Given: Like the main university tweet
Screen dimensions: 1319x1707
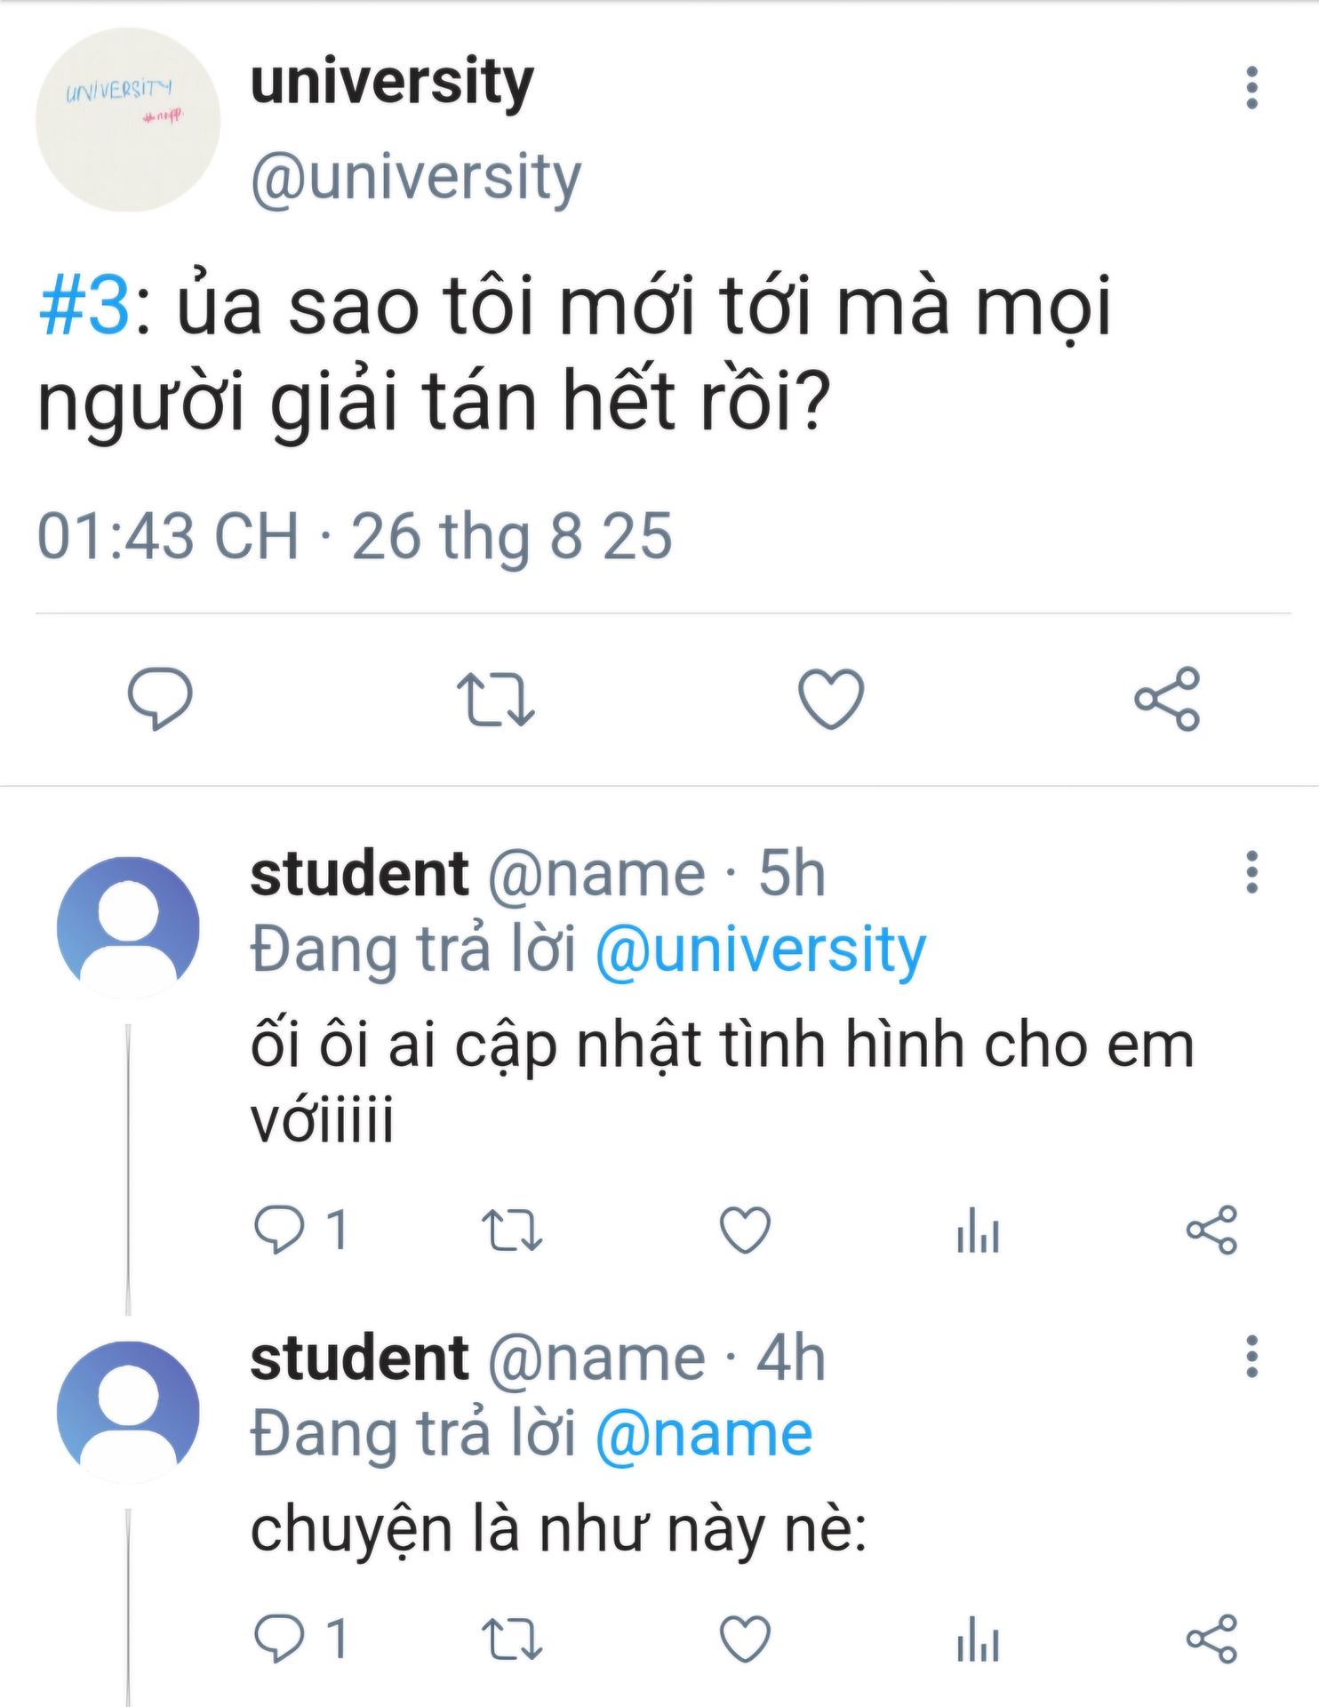Looking at the screenshot, I should pyautogui.click(x=831, y=698).
